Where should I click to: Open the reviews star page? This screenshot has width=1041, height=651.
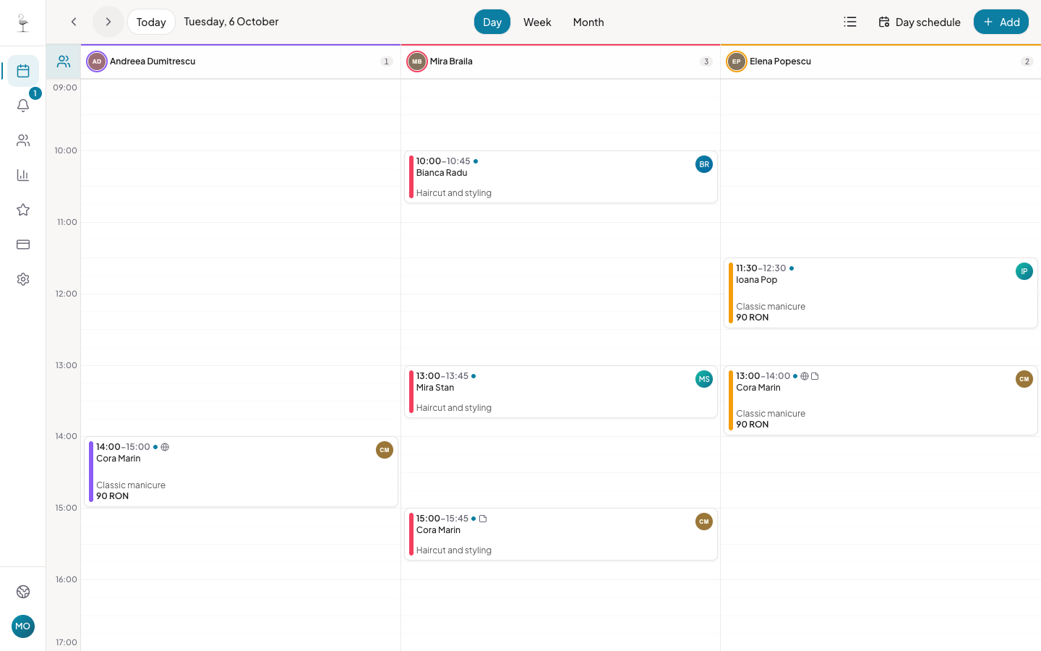pyautogui.click(x=23, y=210)
